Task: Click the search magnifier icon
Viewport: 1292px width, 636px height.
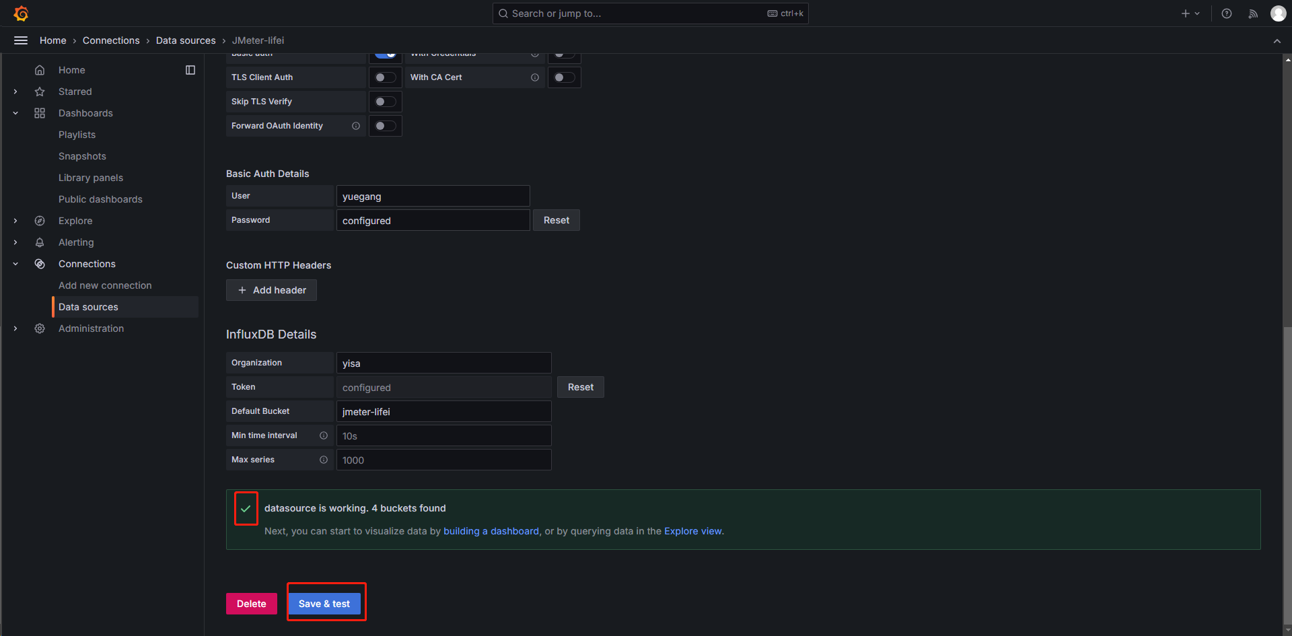Action: 503,13
